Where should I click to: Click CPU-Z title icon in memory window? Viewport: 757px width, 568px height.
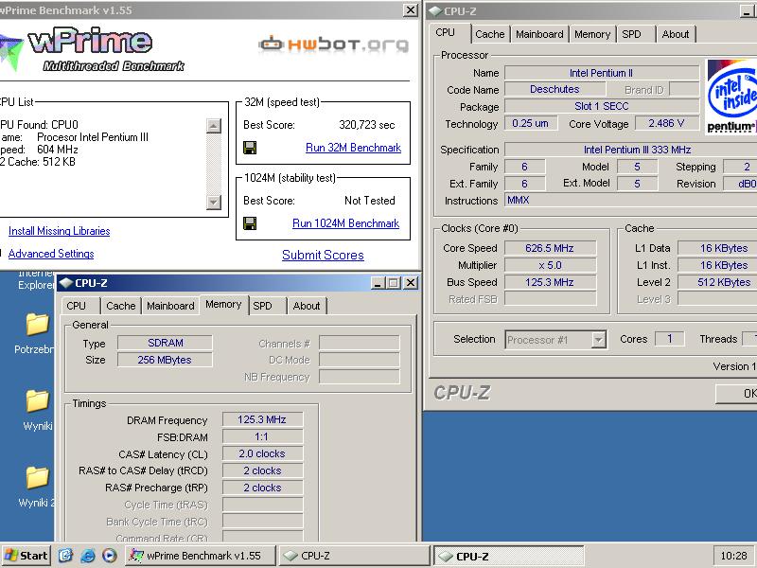65,283
